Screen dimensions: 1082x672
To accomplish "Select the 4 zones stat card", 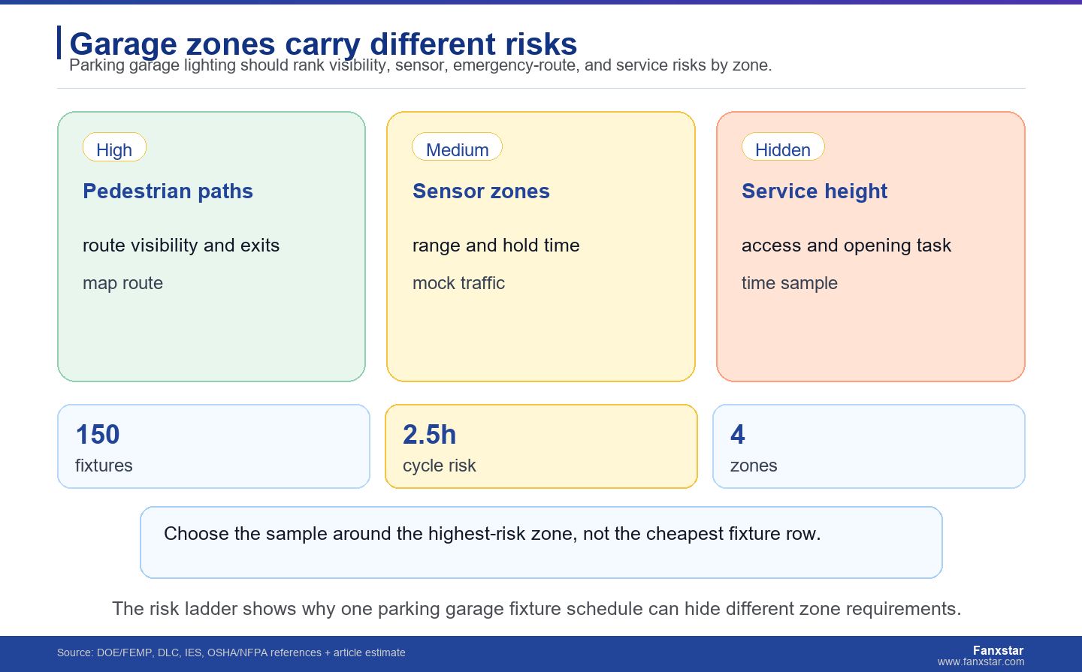I will [x=869, y=447].
